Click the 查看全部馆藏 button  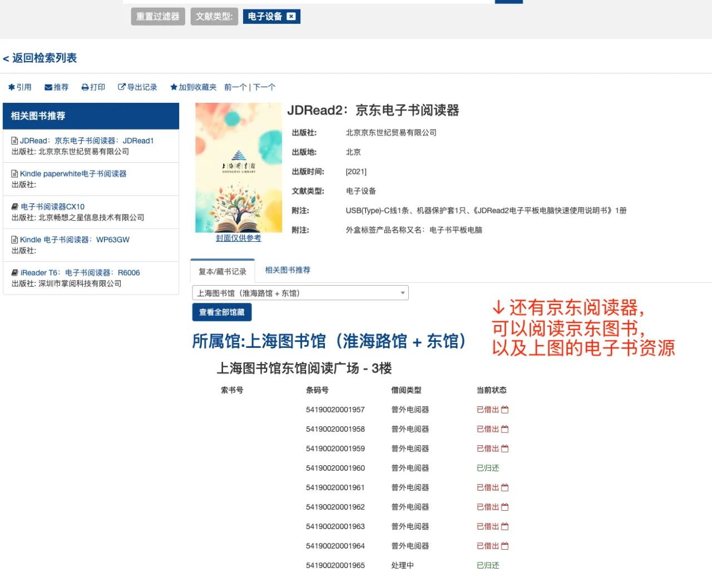pos(222,312)
